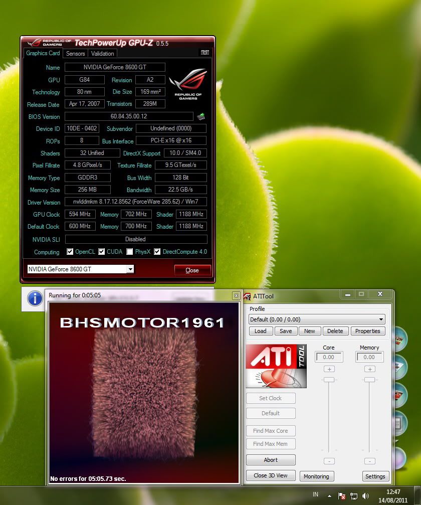Open the network tray icon
This screenshot has height=505, width=421.
click(354, 496)
